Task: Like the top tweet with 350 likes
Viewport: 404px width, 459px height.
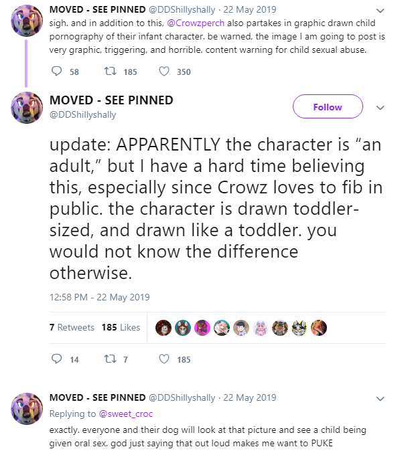Action: point(164,72)
